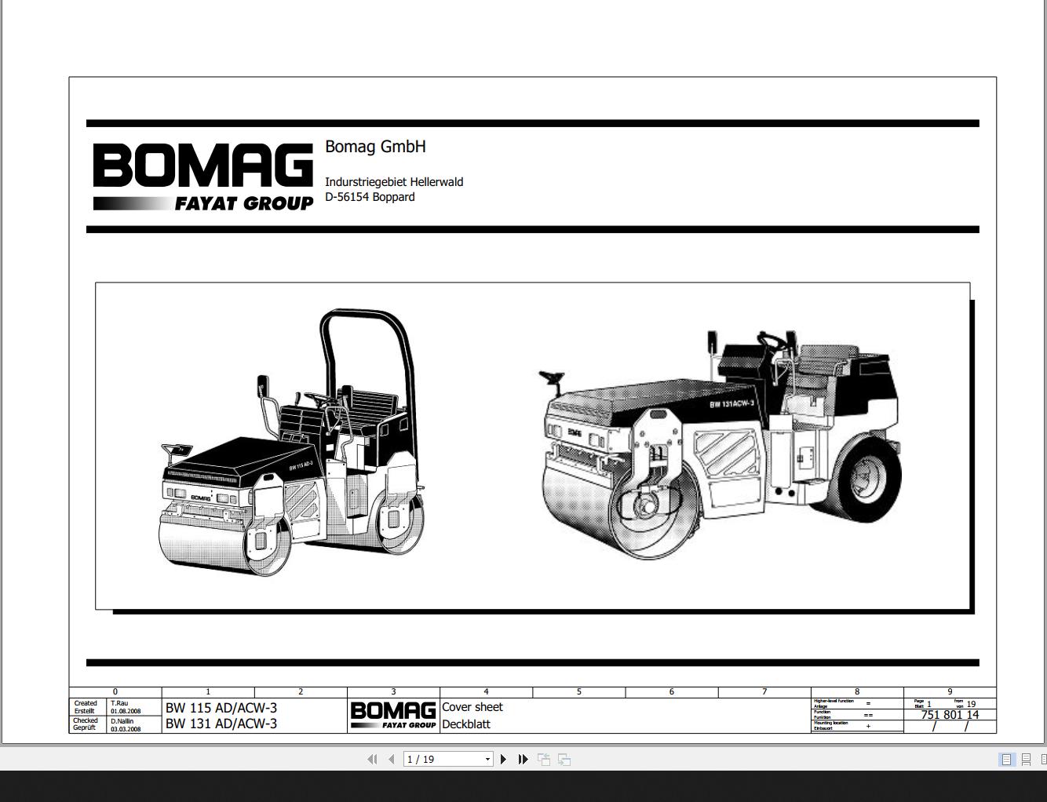Viewport: 1047px width, 802px height.
Task: Click the large BOMAG Fayat Group logo
Action: point(203,177)
